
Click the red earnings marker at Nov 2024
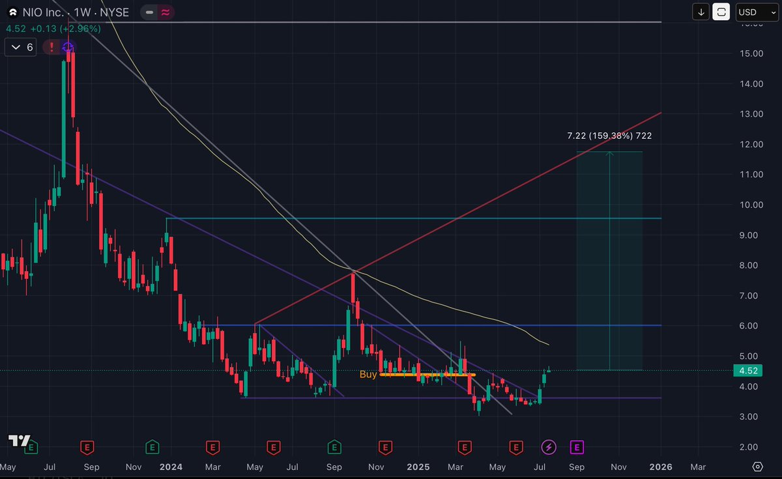(x=386, y=447)
